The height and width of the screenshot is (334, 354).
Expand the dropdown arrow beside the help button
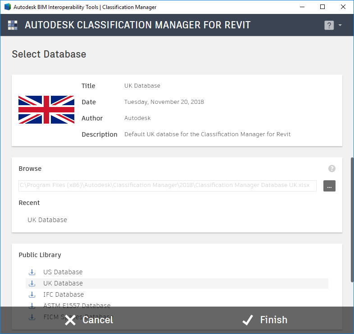pos(340,25)
